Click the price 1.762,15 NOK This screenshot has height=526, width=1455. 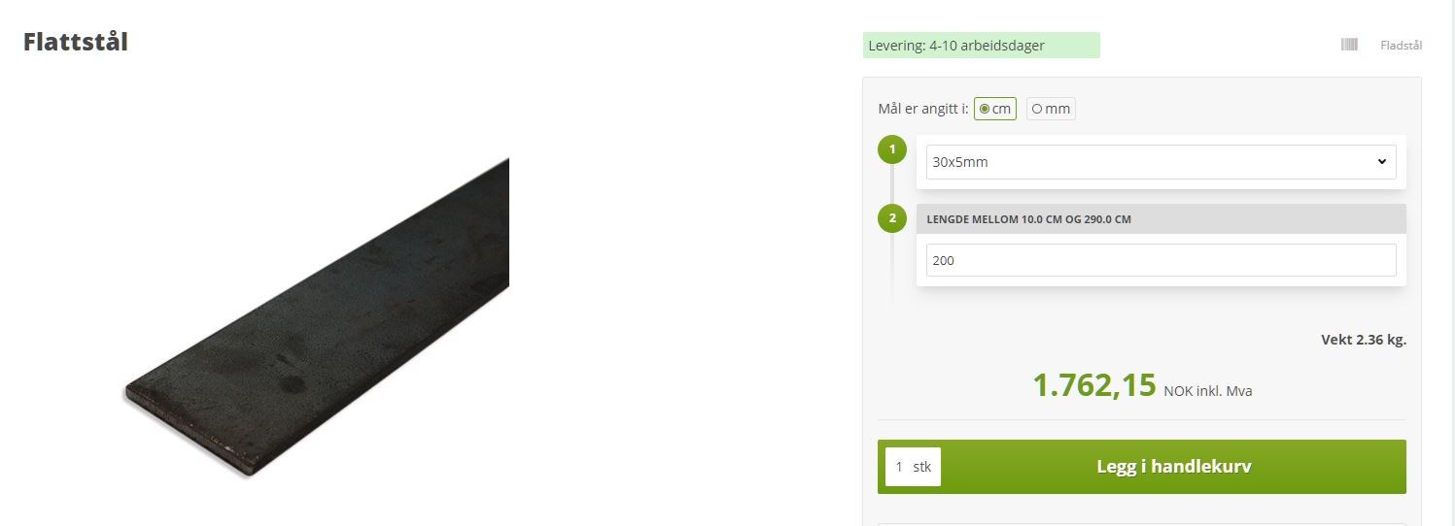1094,385
